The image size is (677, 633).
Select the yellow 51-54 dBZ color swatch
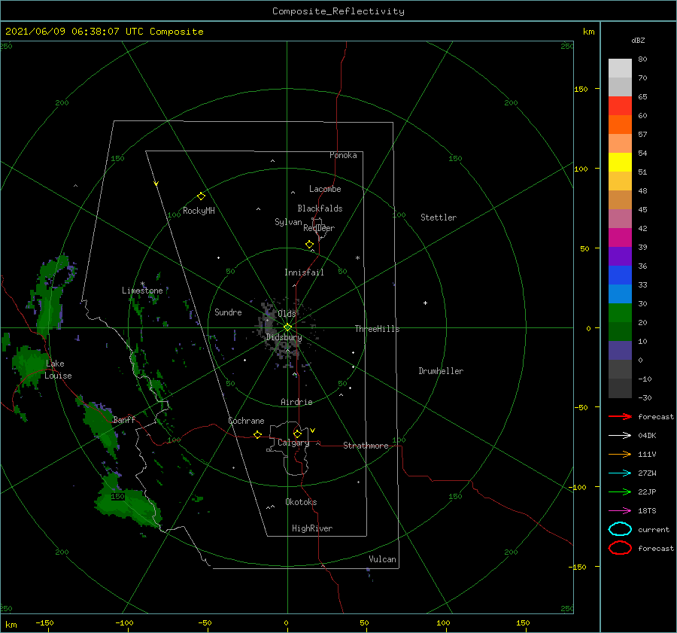point(620,162)
